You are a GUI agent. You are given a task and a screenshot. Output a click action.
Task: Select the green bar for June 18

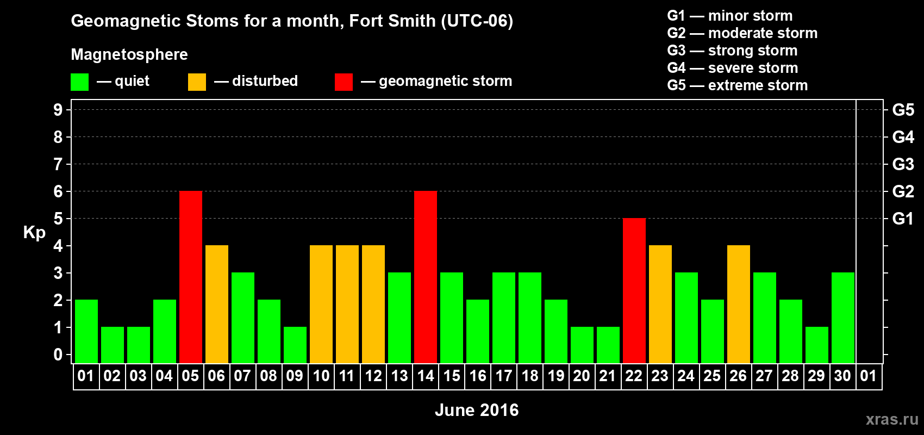(530, 318)
